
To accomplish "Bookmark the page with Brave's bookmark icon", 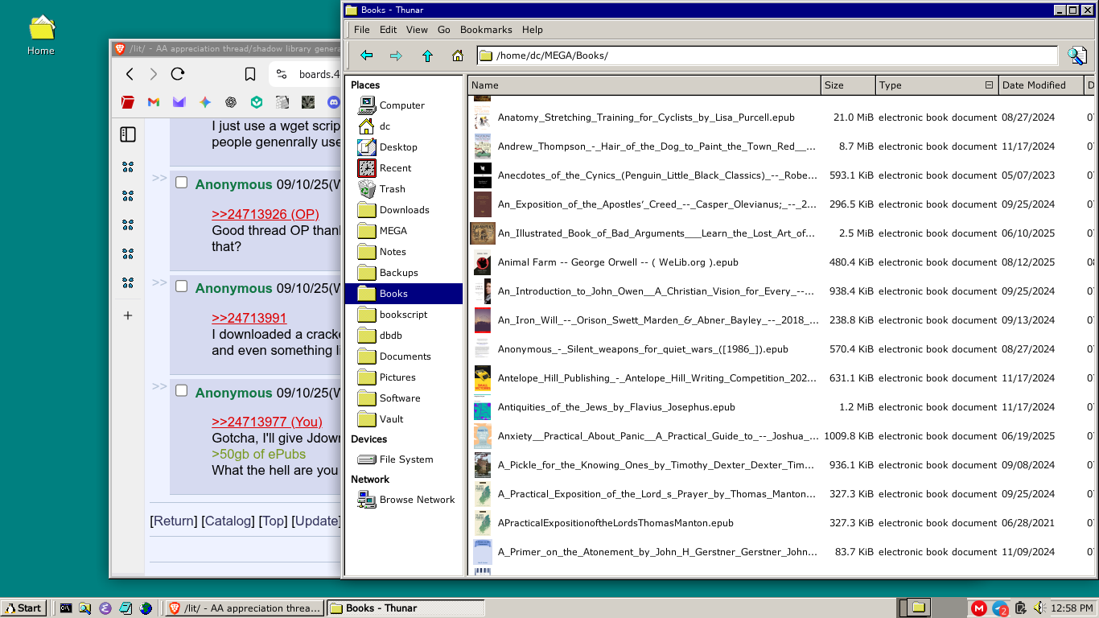I will tap(250, 74).
